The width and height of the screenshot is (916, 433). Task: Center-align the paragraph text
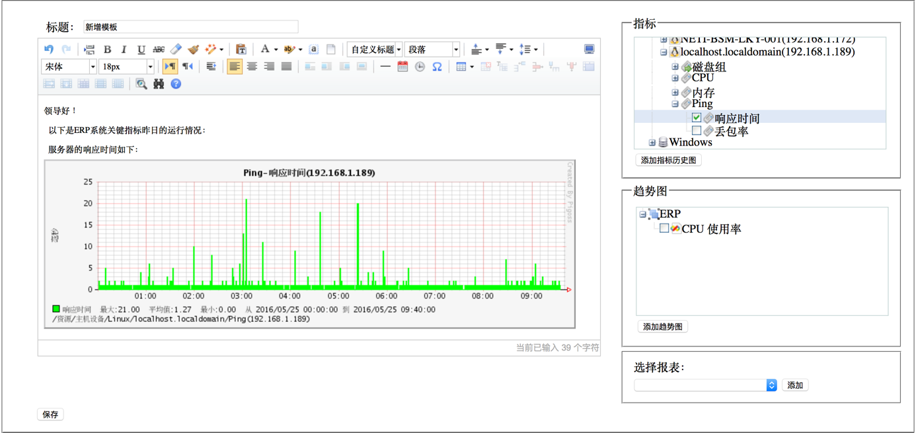252,67
